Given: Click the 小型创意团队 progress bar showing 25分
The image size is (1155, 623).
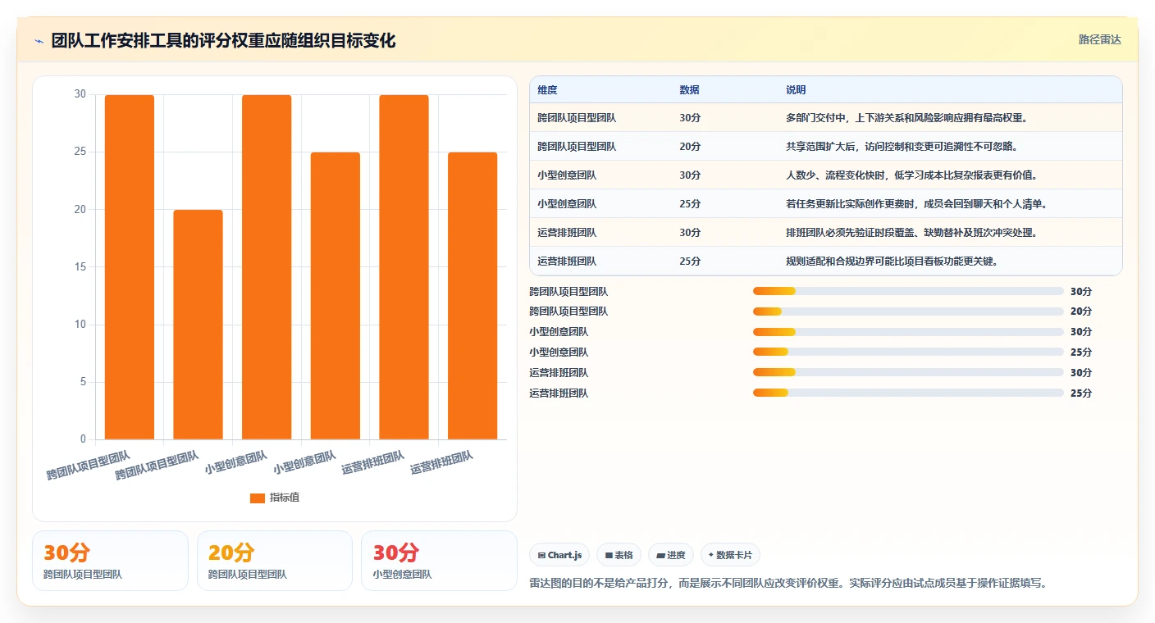Looking at the screenshot, I should [908, 352].
